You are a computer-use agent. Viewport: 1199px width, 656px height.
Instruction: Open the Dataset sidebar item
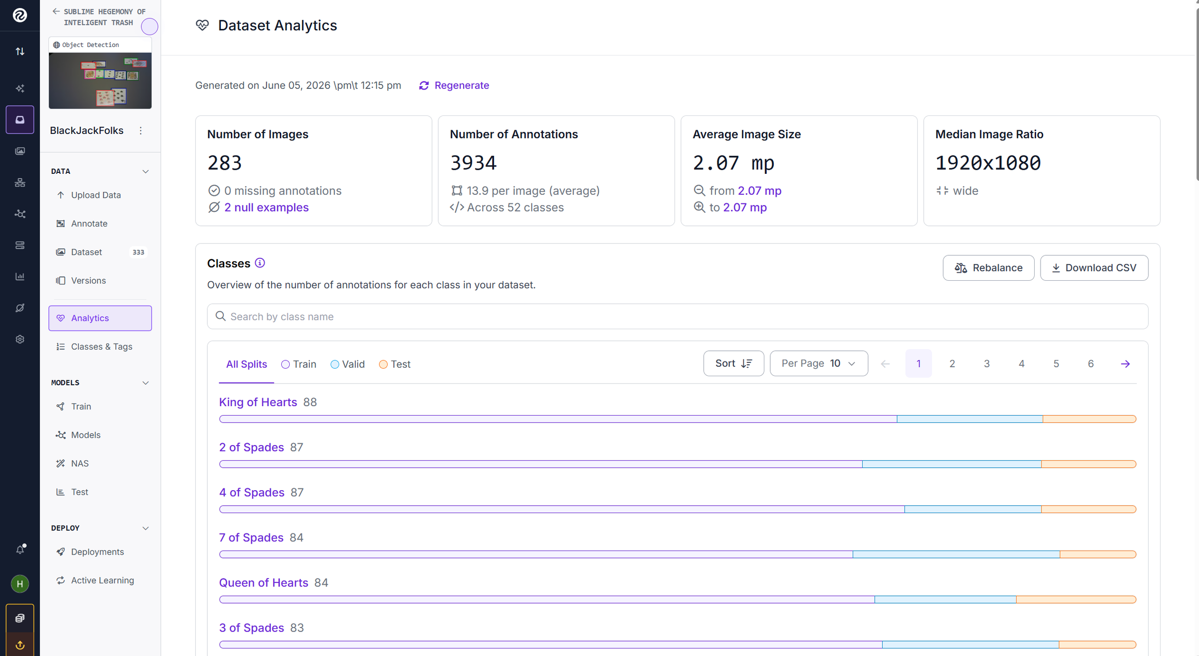(x=100, y=252)
